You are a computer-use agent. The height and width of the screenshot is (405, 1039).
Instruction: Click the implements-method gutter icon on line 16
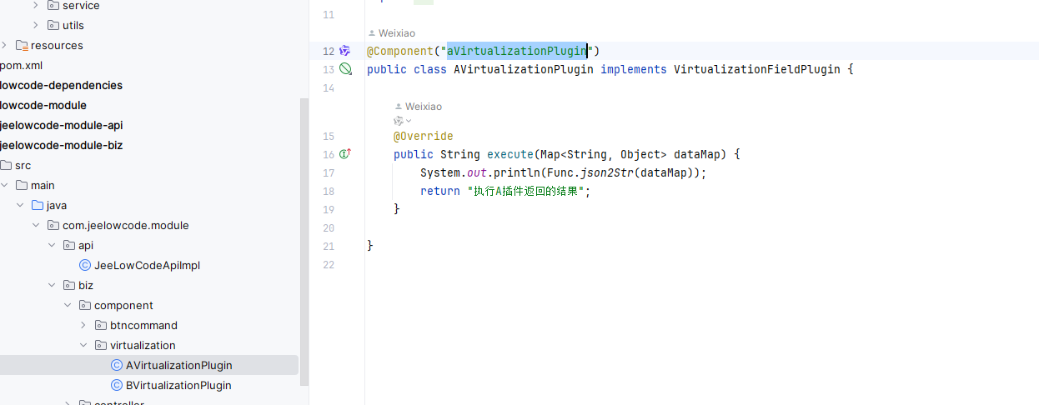coord(345,154)
